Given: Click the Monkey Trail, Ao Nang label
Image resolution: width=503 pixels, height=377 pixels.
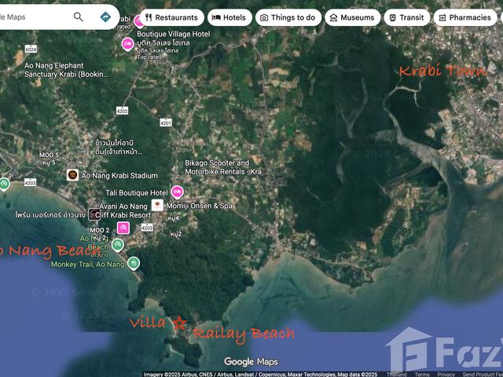Looking at the screenshot, I should click(x=87, y=265).
